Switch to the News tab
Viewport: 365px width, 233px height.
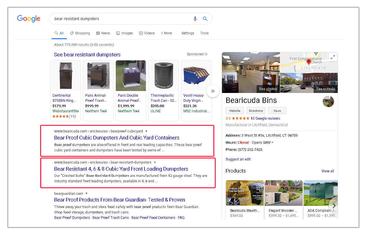[x=103, y=33]
